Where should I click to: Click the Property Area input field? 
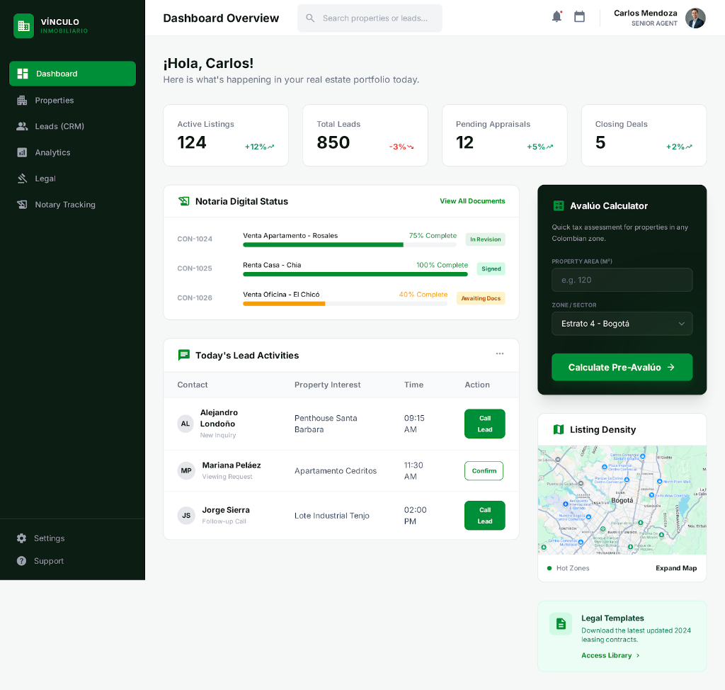pos(622,280)
